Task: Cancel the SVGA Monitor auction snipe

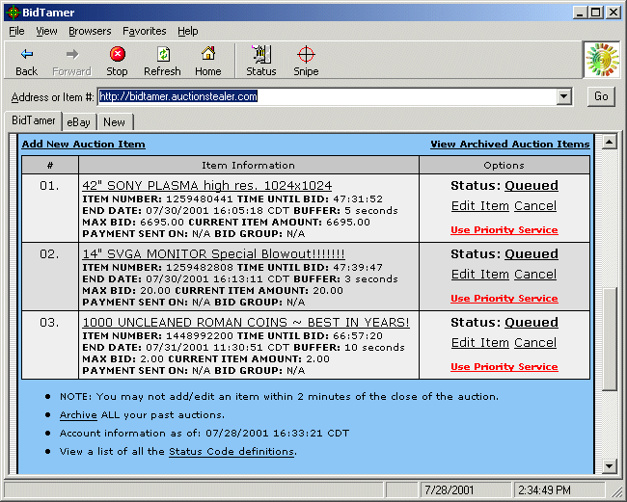Action: (535, 275)
